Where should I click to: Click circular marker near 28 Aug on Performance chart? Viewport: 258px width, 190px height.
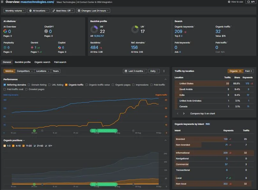coord(133,131)
